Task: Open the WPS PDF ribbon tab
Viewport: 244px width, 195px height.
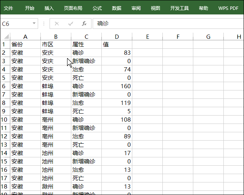Action: click(228, 8)
